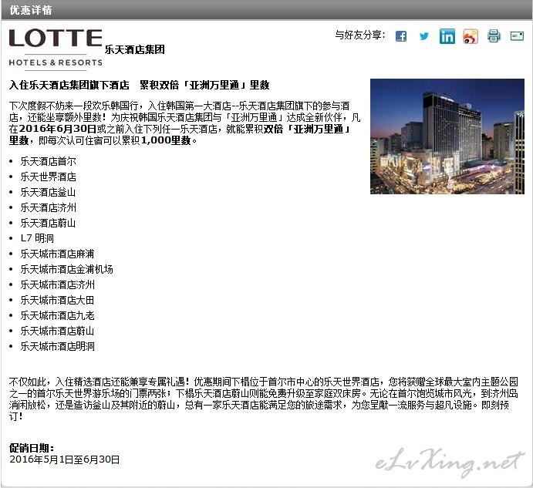This screenshot has height=488, width=533.
Task: Click the 乐天酒店集团 label
Action: click(135, 49)
